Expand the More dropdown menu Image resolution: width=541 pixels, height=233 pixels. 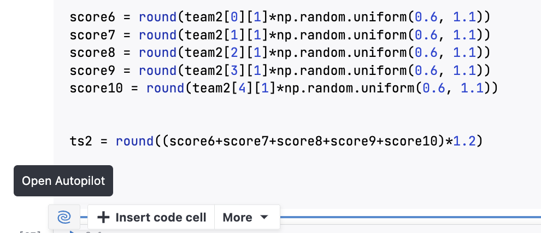point(247,217)
